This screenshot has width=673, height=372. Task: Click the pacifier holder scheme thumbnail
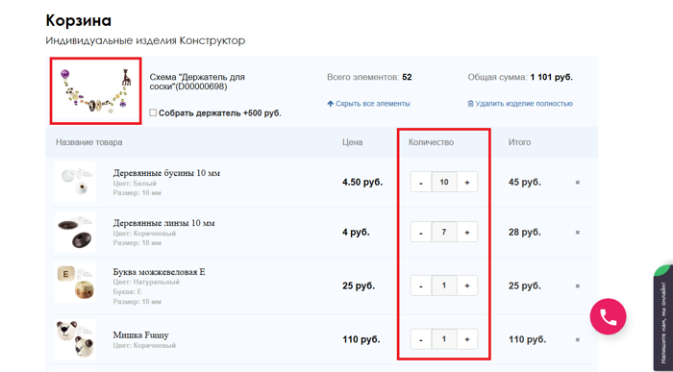(96, 91)
